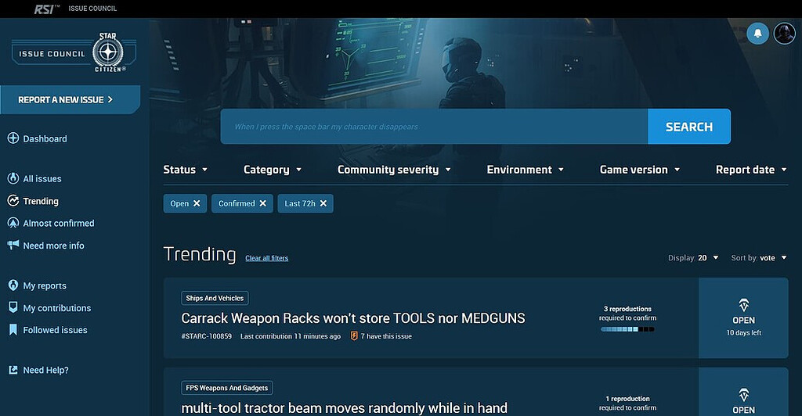The image size is (802, 416).
Task: Open the notifications bell
Action: point(757,34)
